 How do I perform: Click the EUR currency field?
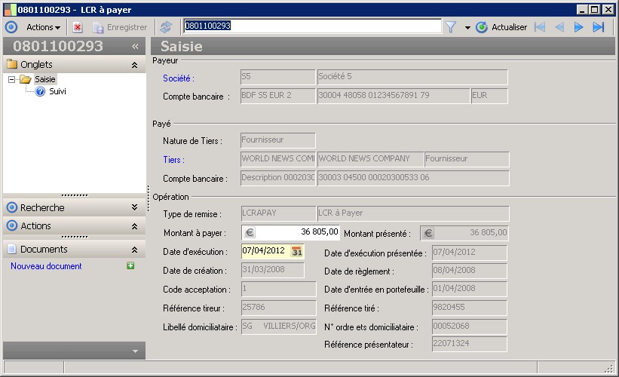click(x=489, y=96)
